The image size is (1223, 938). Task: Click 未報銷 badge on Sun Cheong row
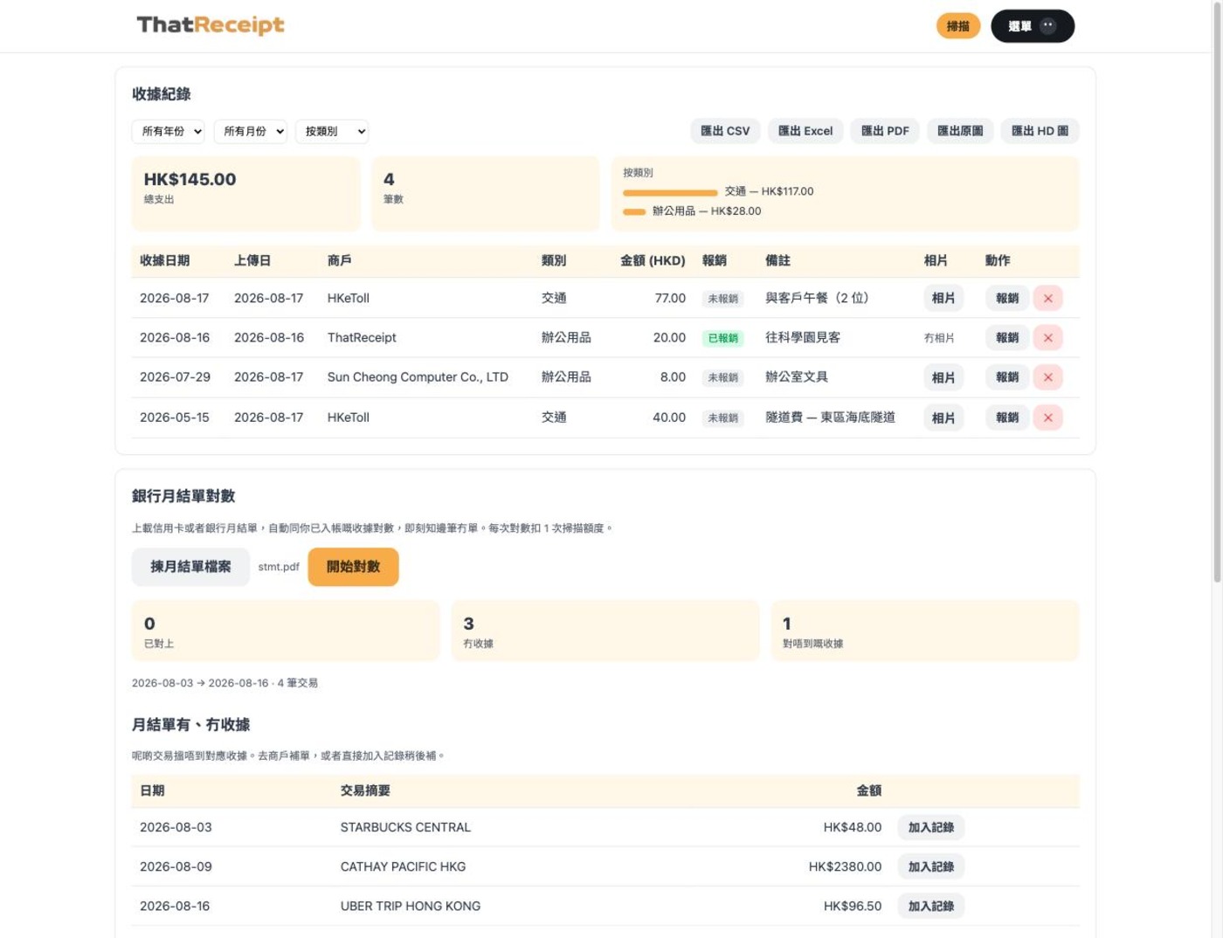[722, 378]
